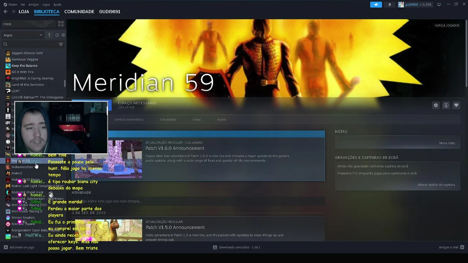Go forward with the right arrow
This screenshot has width=468, height=263.
click(x=13, y=12)
